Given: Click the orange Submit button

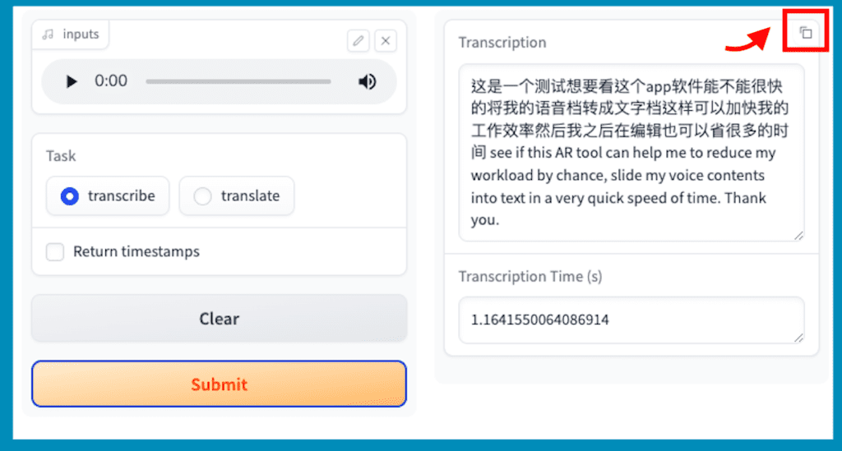Looking at the screenshot, I should (x=219, y=384).
